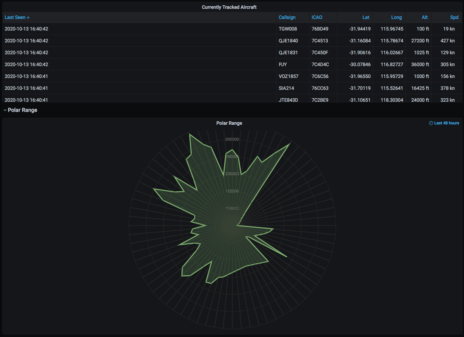Select callsign QJE1831 cell
The image size is (464, 337).
288,53
